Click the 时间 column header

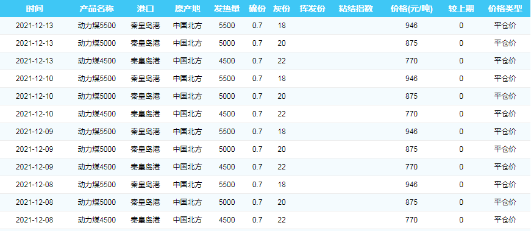tap(35, 9)
